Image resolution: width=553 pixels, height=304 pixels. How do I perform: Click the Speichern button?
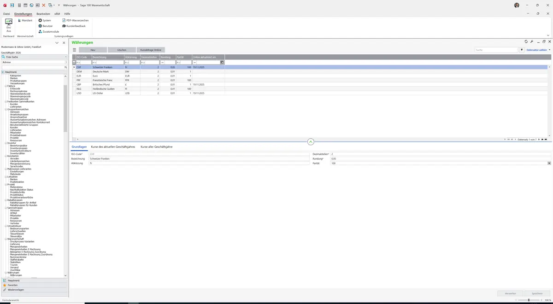[537, 293]
